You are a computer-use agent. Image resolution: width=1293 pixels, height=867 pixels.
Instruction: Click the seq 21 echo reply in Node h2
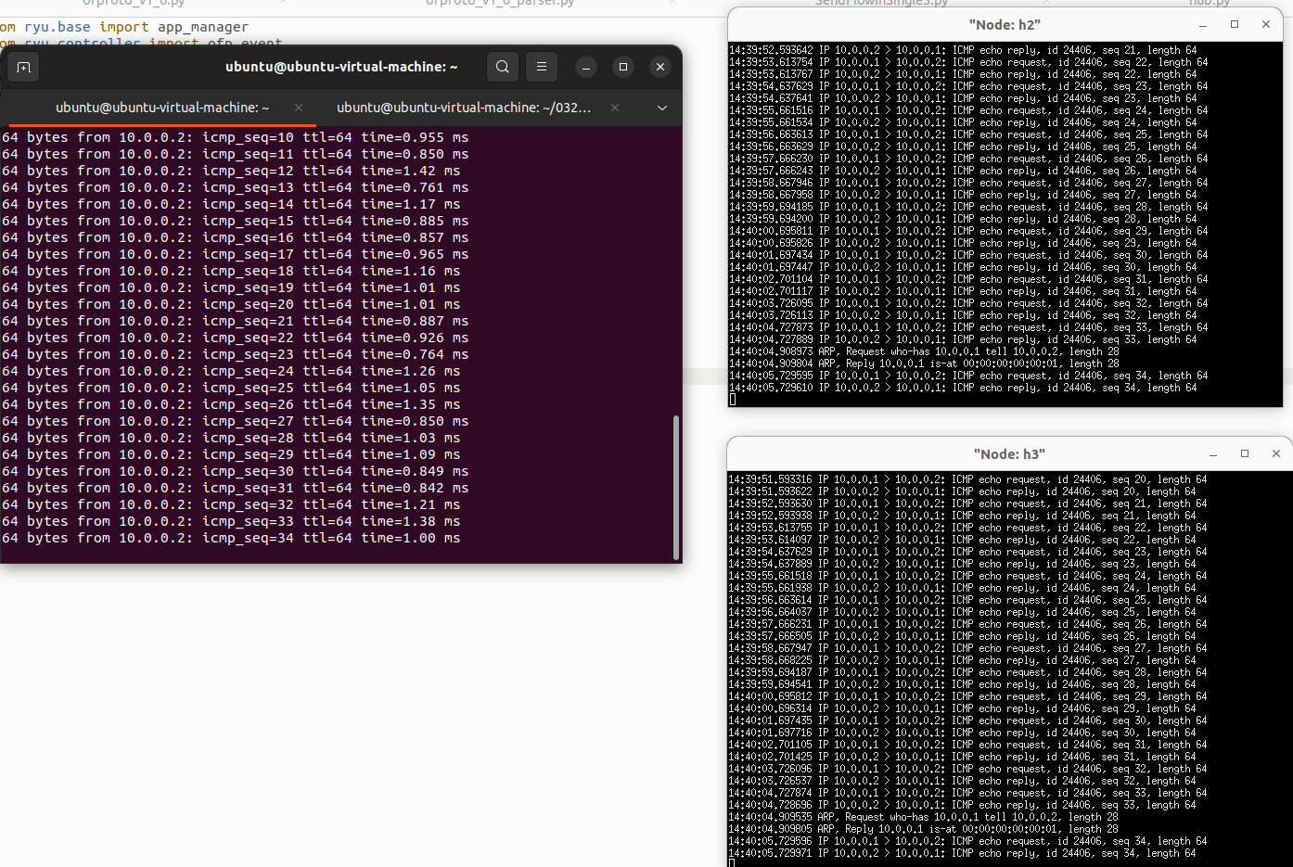point(963,50)
